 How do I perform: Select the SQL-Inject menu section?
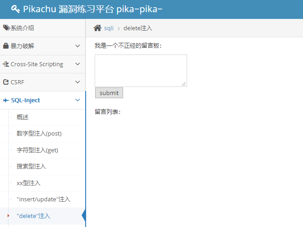pos(42,100)
